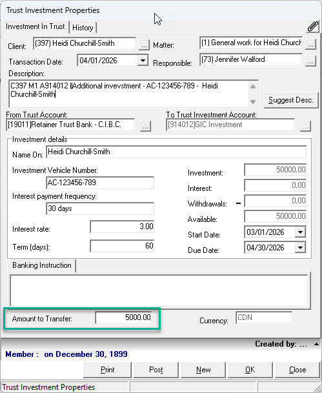
Task: Click the From Trust Account field
Action: (70, 125)
